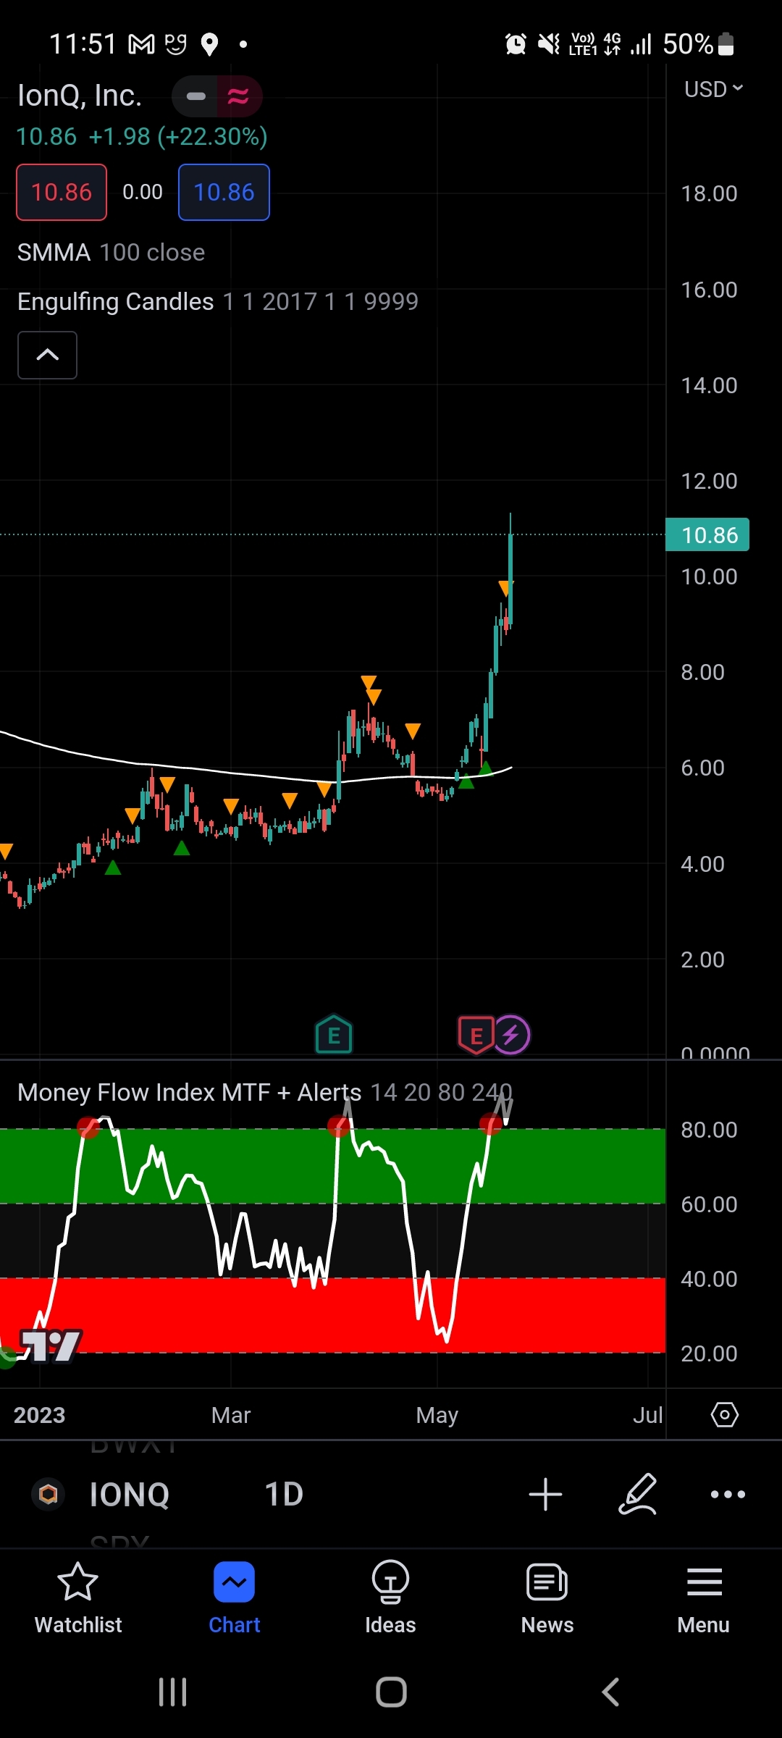This screenshot has height=1738, width=782.
Task: Tap the TradingView logo watermark button
Action: pos(50,1346)
